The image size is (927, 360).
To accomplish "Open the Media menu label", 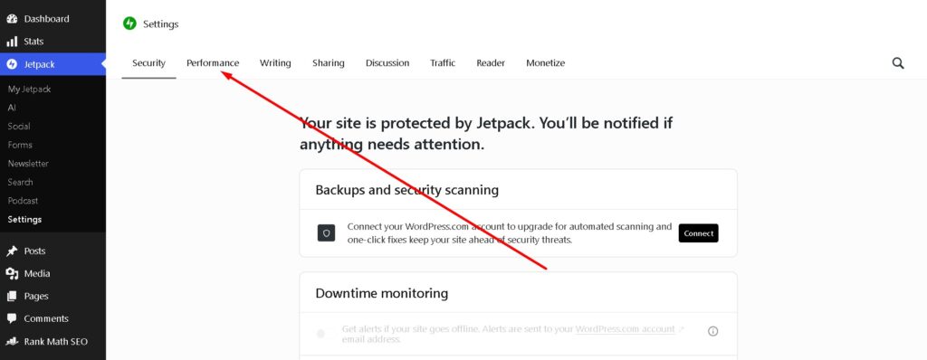I will pyautogui.click(x=37, y=274).
